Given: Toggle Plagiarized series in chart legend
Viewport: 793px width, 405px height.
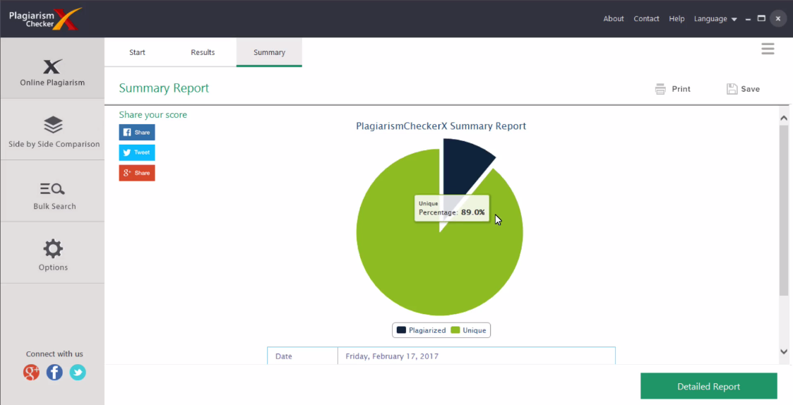Looking at the screenshot, I should [x=422, y=330].
